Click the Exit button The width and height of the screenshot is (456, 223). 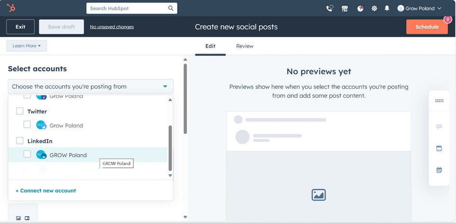[20, 26]
